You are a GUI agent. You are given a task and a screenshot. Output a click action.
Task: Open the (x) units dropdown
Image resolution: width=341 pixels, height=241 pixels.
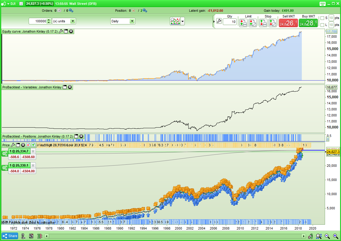point(64,21)
